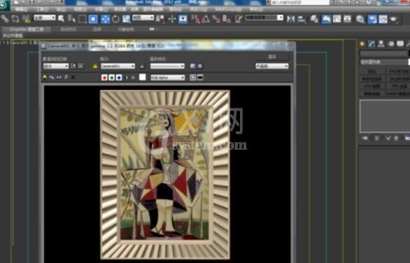Click the Select and Manipulate tool
The height and width of the screenshot is (263, 410).
tap(172, 19)
